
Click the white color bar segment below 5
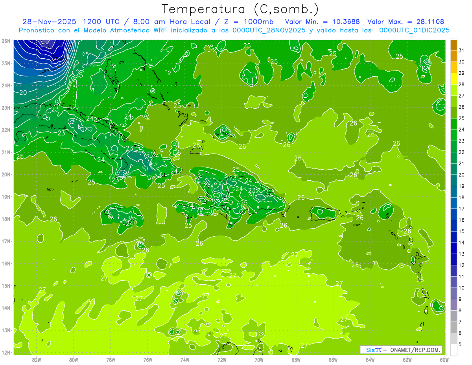[x=454, y=350]
